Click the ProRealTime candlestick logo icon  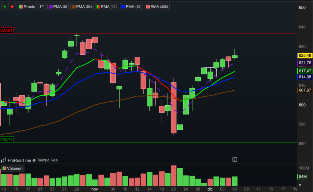click(4, 160)
